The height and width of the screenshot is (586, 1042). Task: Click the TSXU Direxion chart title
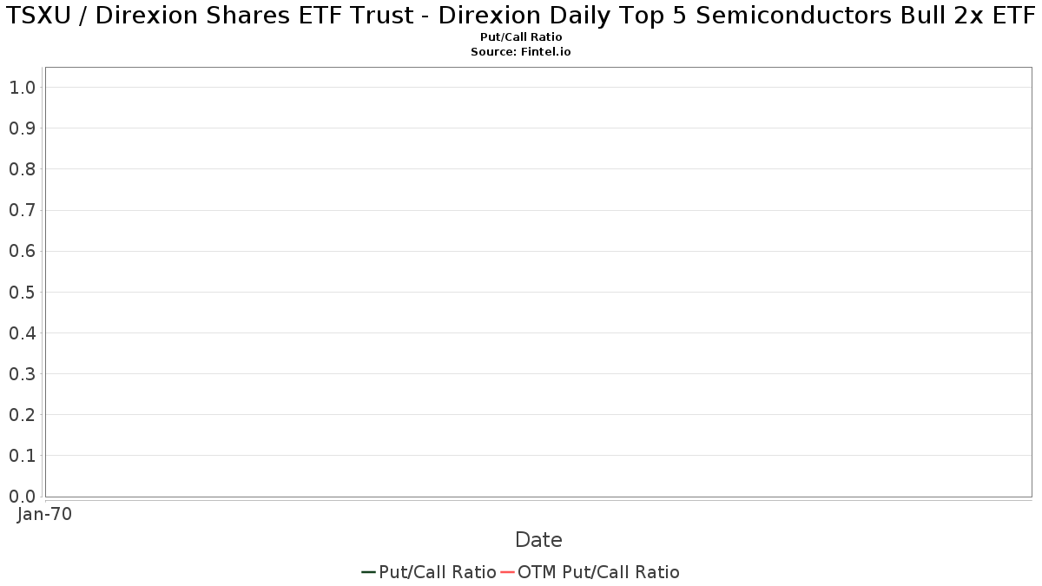[521, 17]
